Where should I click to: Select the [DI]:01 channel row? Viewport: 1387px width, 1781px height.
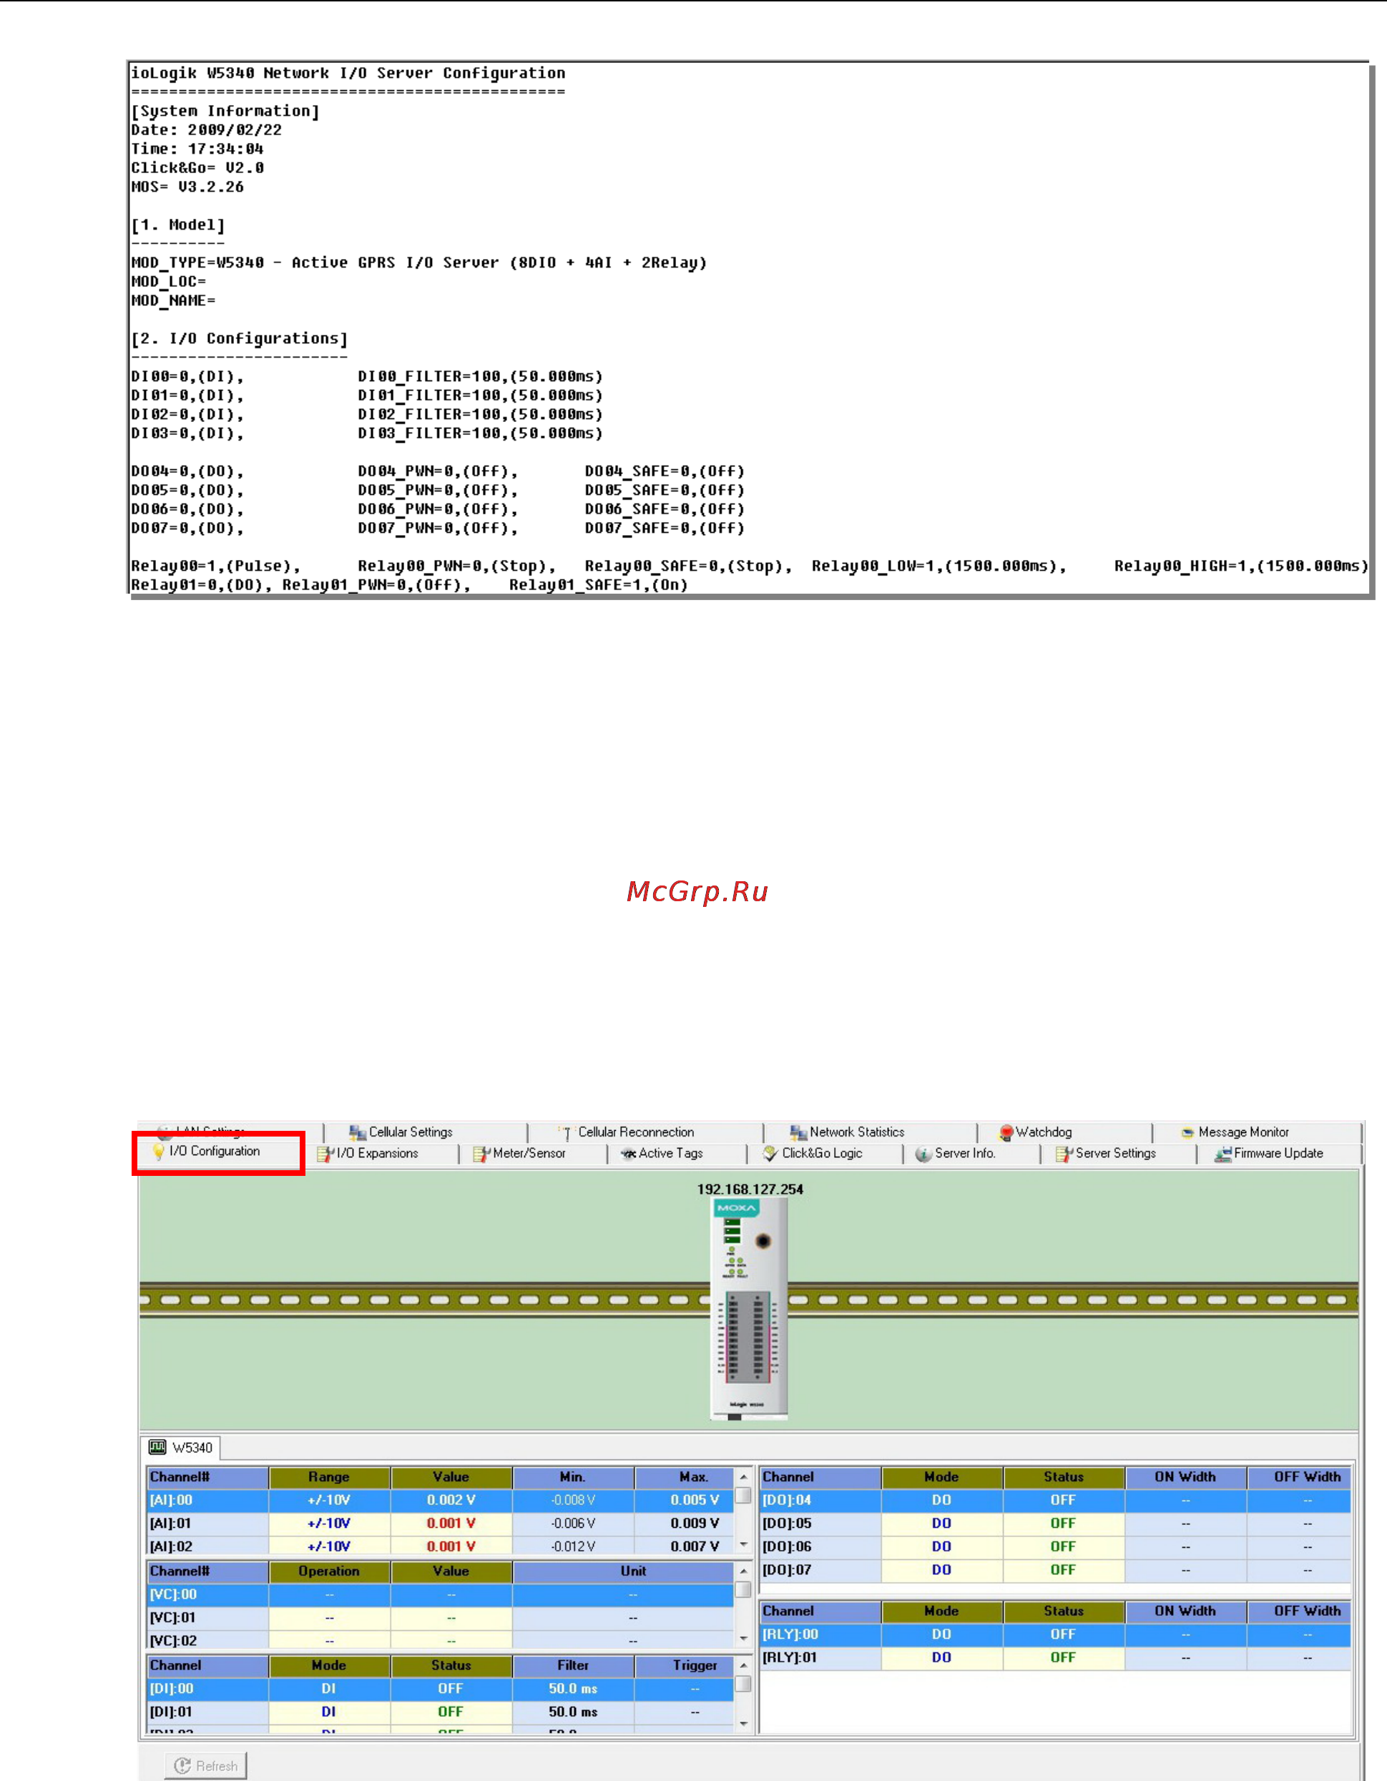coord(441,1712)
